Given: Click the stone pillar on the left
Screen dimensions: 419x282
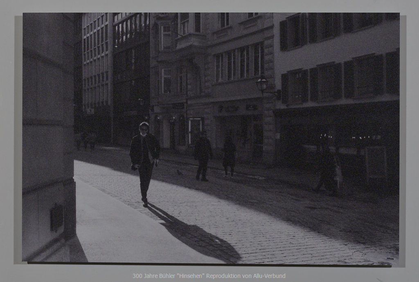Looking at the screenshot, I should tap(48, 135).
